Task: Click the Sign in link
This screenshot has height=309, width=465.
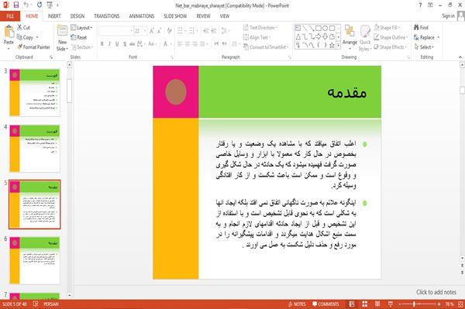Action: point(448,16)
